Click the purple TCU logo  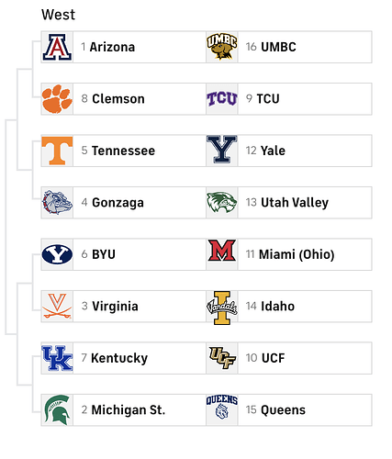222,99
